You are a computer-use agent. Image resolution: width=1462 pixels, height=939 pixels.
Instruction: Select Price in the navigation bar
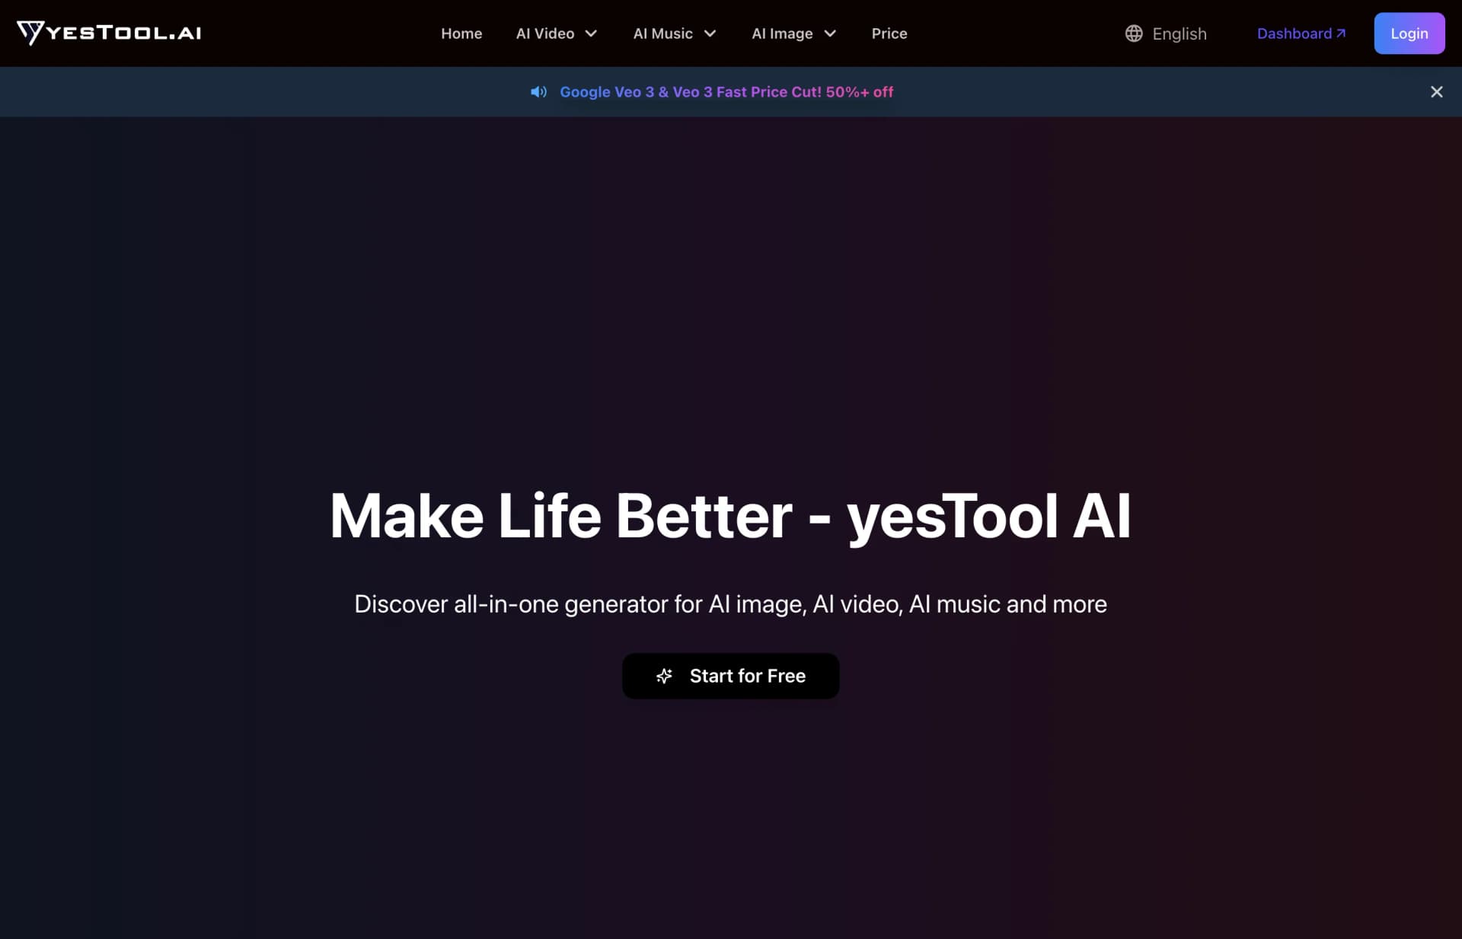click(889, 33)
